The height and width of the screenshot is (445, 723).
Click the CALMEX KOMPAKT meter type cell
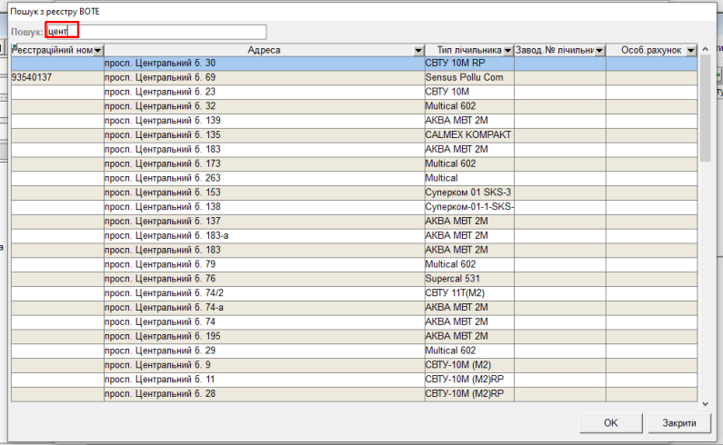click(x=467, y=135)
